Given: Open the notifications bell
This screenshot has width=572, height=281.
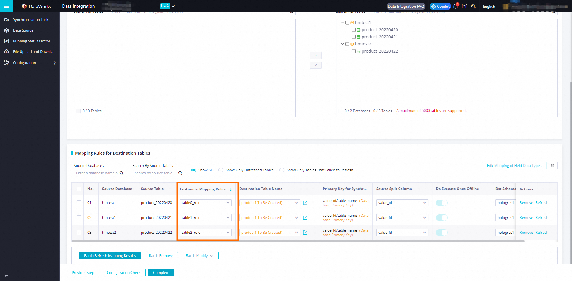Looking at the screenshot, I should tap(456, 6).
